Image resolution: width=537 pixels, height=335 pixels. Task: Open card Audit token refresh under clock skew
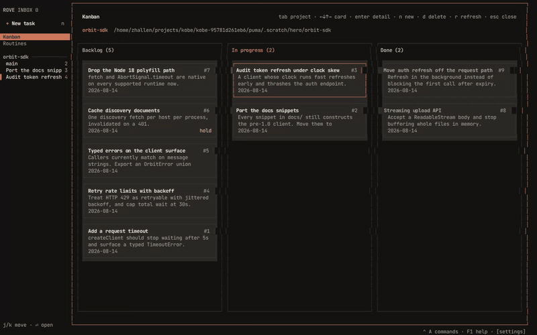click(299, 80)
